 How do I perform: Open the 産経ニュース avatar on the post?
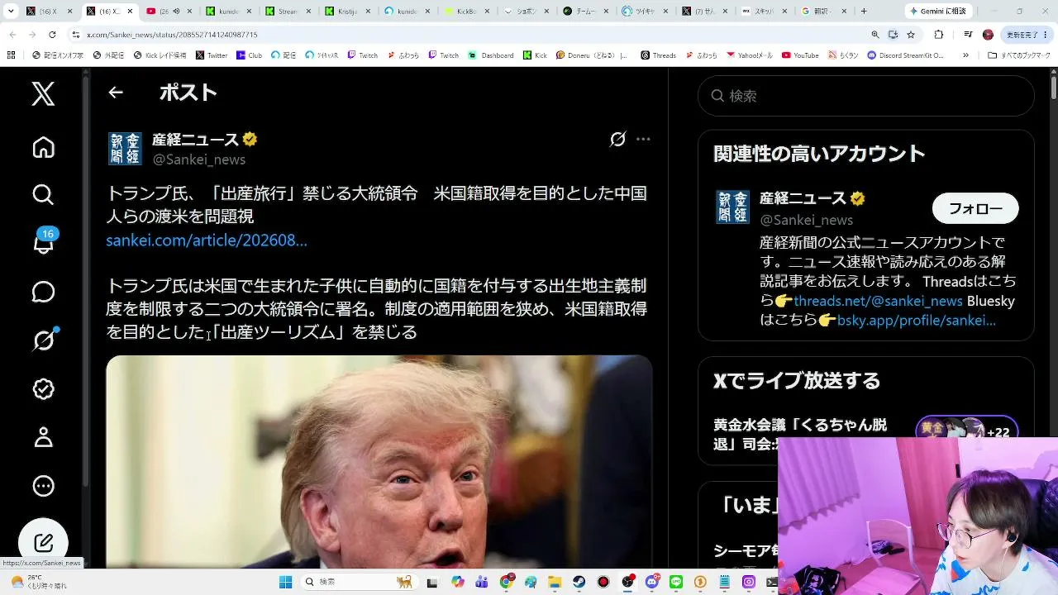click(126, 149)
